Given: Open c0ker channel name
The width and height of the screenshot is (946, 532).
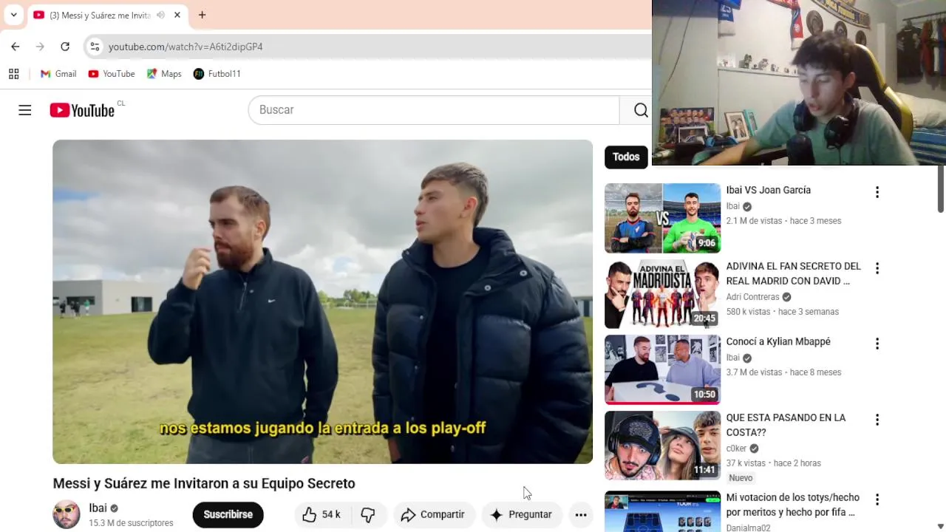Looking at the screenshot, I should tap(736, 449).
